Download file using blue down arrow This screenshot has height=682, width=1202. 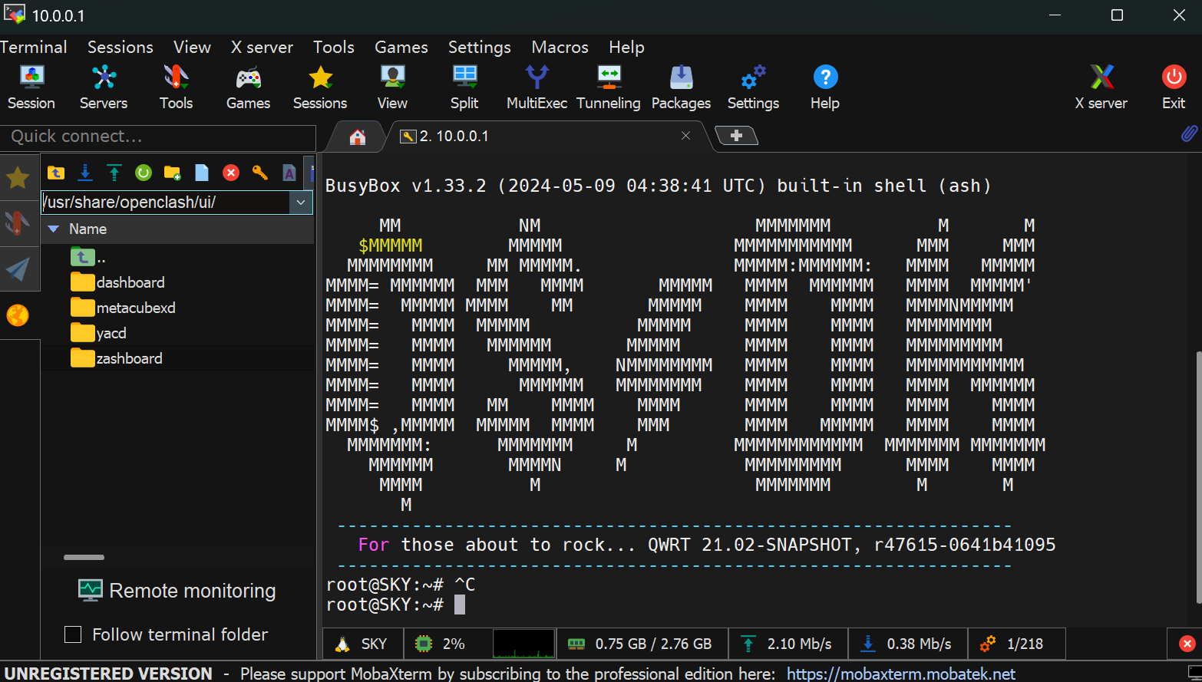coord(85,173)
